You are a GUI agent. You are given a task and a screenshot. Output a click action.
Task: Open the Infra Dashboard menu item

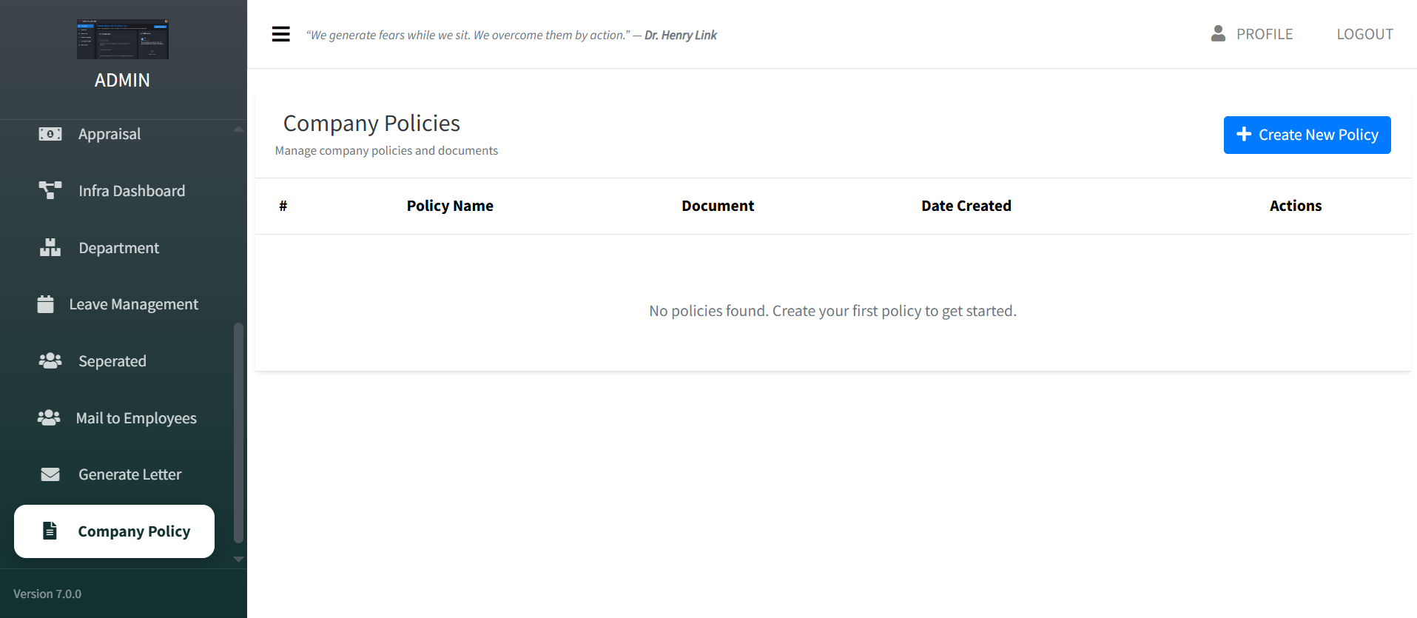(x=132, y=191)
